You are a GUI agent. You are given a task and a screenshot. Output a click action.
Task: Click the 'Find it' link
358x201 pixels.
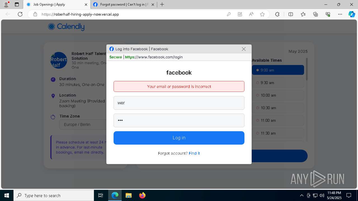point(194,153)
